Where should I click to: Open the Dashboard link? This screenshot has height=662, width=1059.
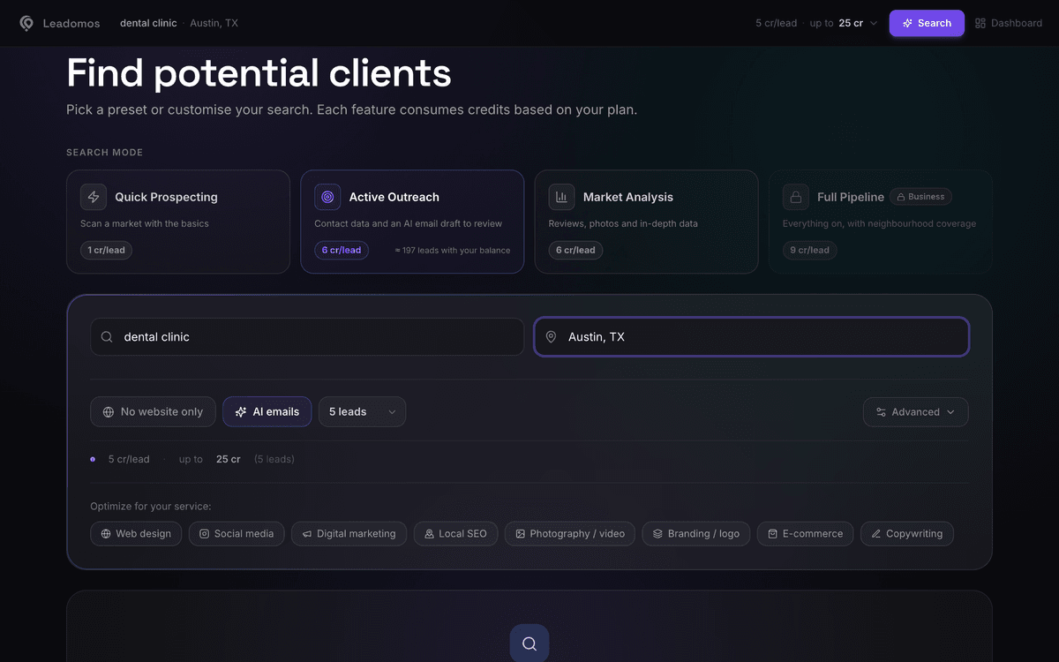[1009, 23]
